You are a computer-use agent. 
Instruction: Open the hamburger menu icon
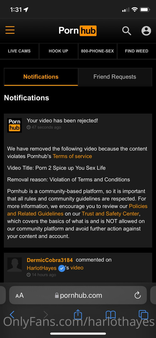[10, 30]
